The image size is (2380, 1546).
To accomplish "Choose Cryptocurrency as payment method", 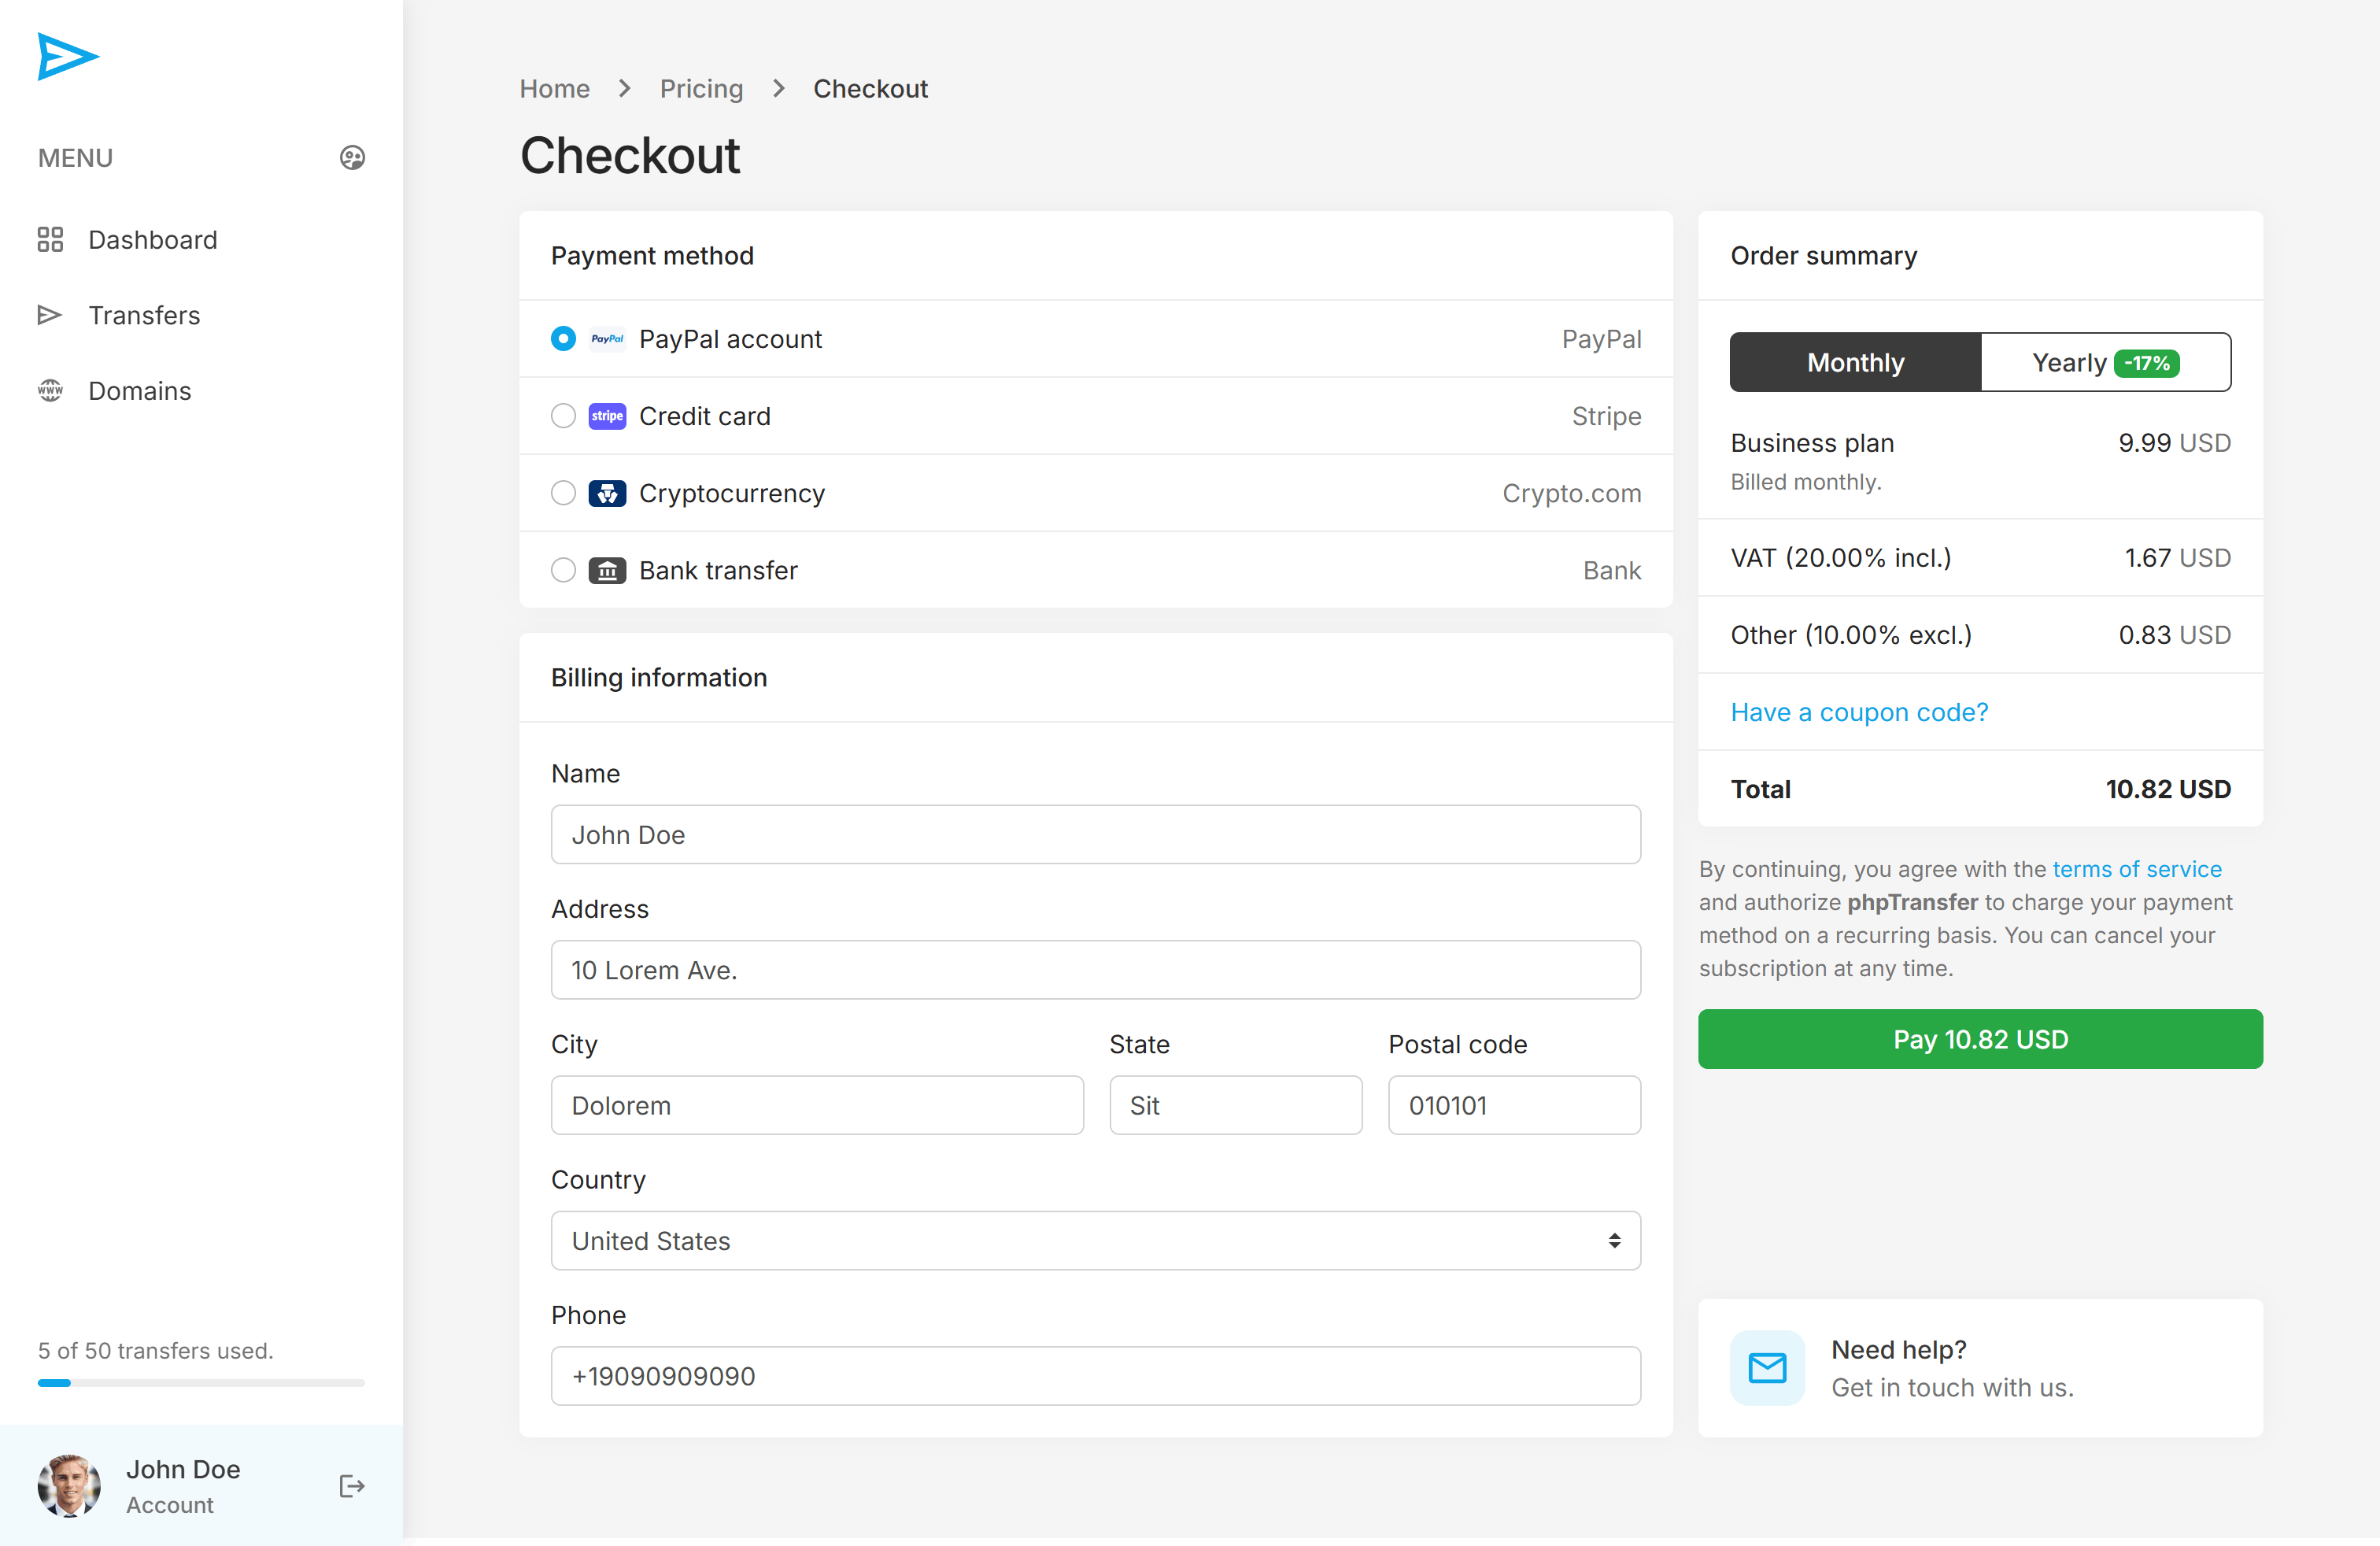I will (563, 493).
